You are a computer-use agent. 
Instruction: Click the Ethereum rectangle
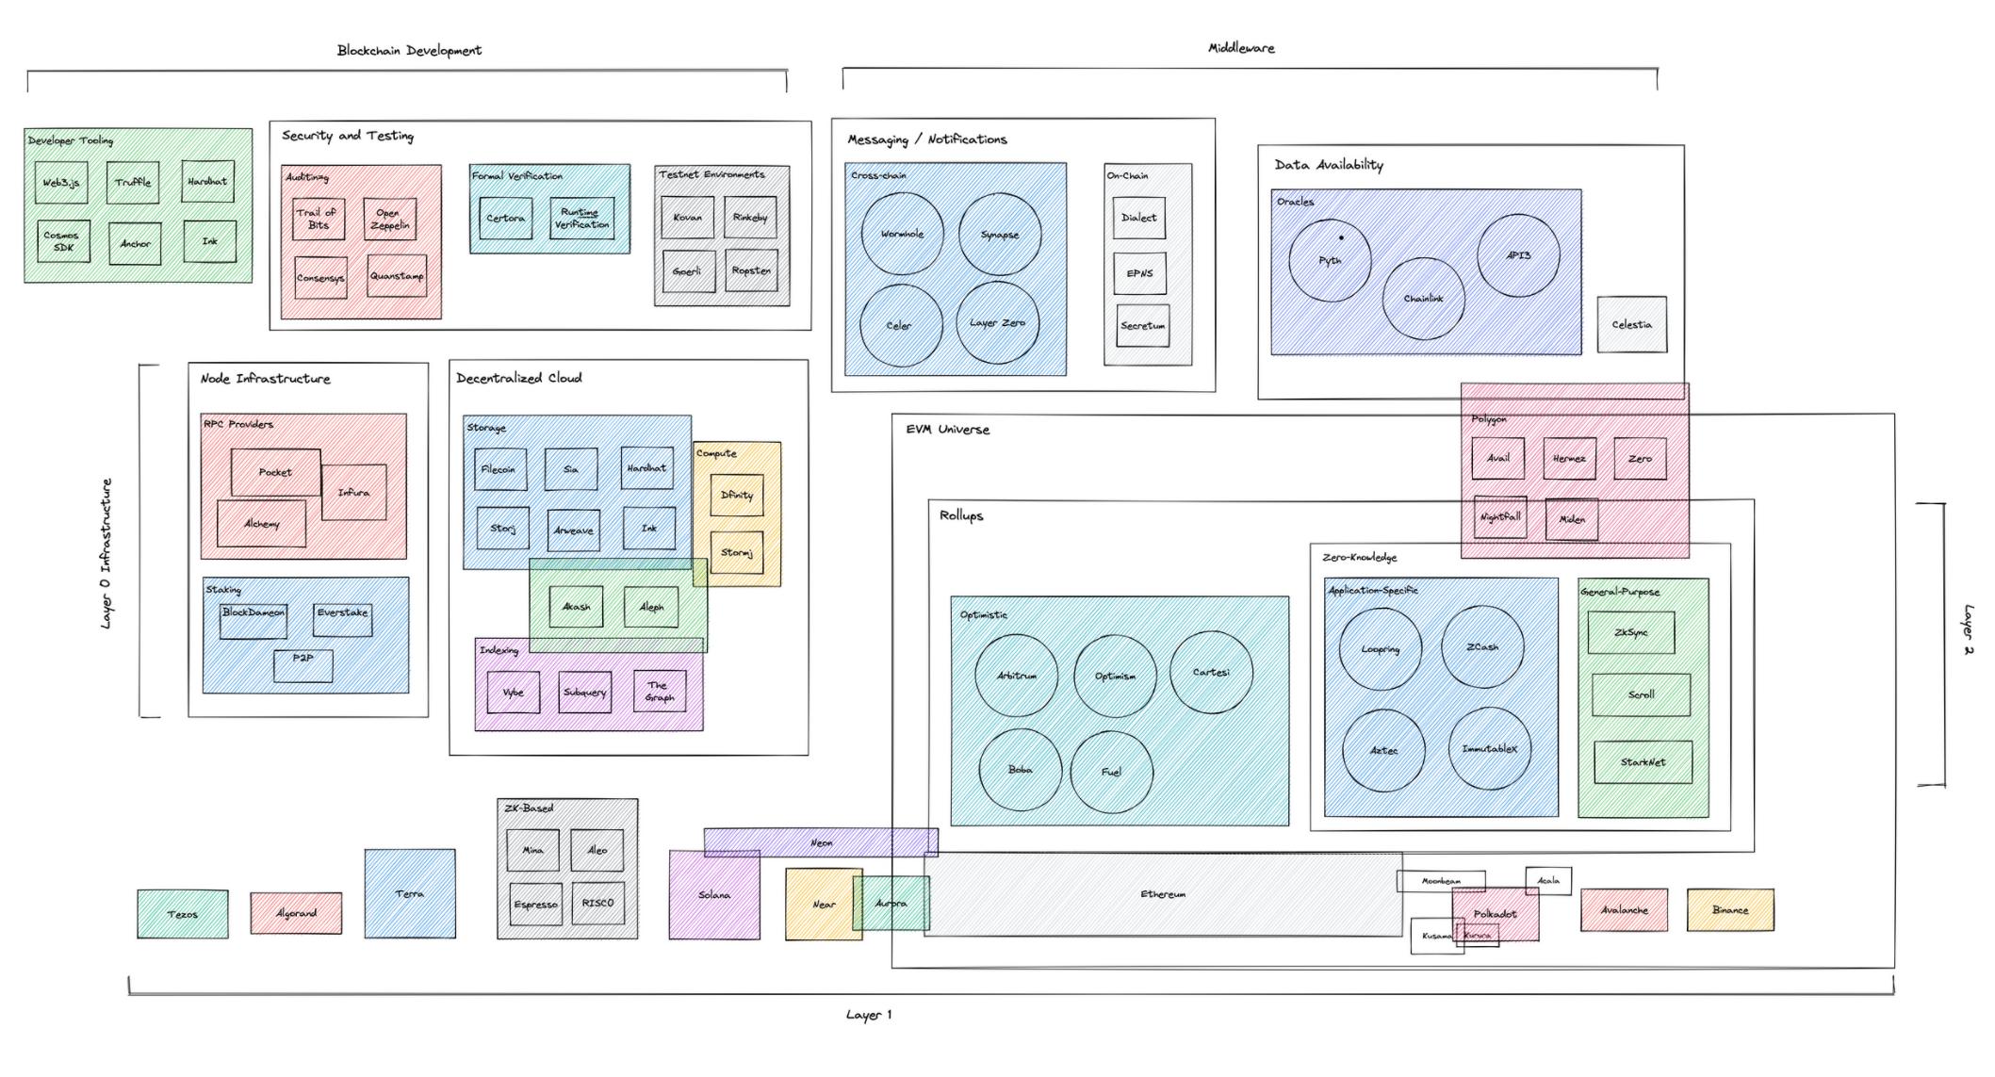1163,895
